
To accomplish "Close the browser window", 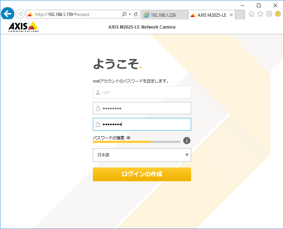I will 275,5.
